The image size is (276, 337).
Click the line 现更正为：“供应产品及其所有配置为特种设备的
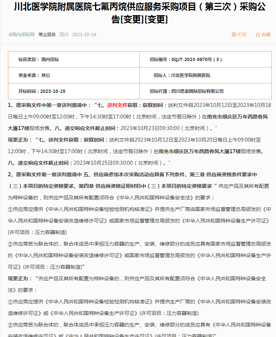point(137,284)
